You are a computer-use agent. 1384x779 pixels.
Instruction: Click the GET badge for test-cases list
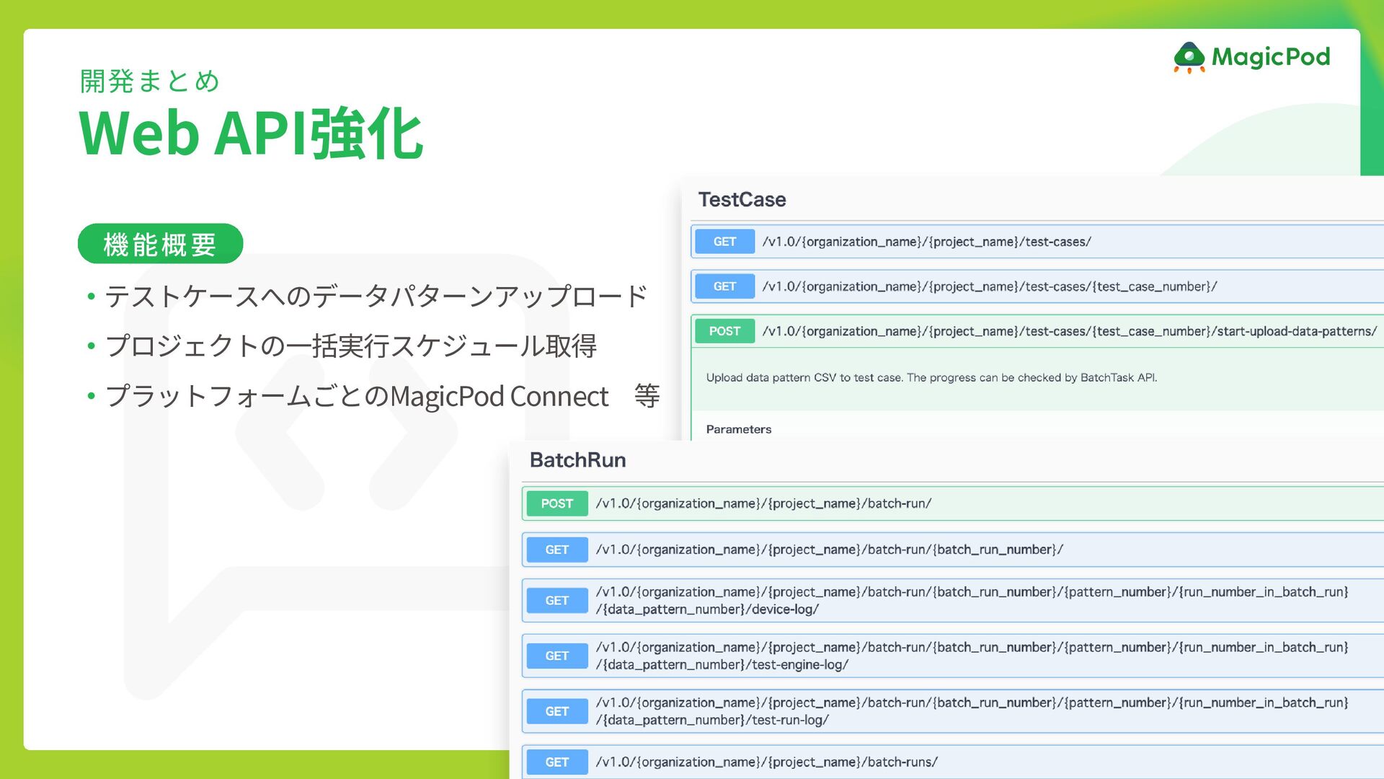pos(724,242)
